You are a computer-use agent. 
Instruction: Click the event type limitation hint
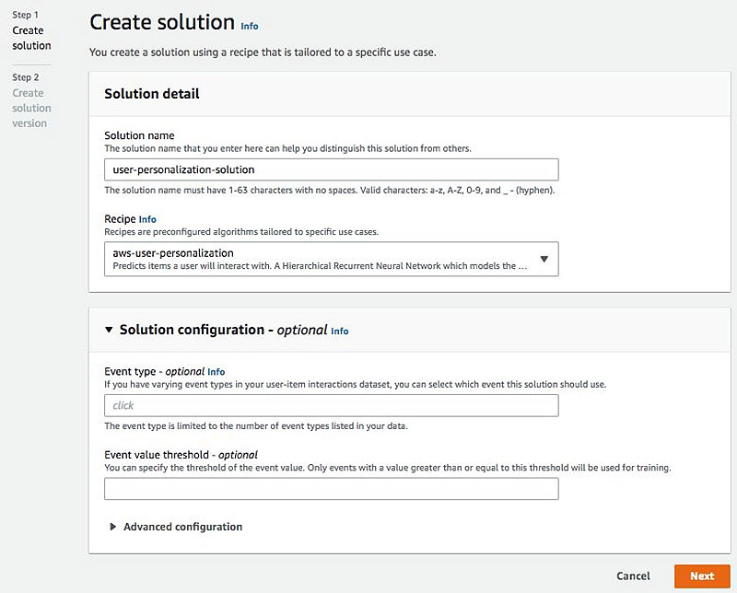tap(256, 426)
